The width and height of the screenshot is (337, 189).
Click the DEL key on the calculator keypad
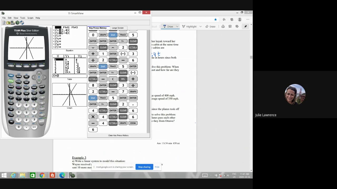point(26,77)
